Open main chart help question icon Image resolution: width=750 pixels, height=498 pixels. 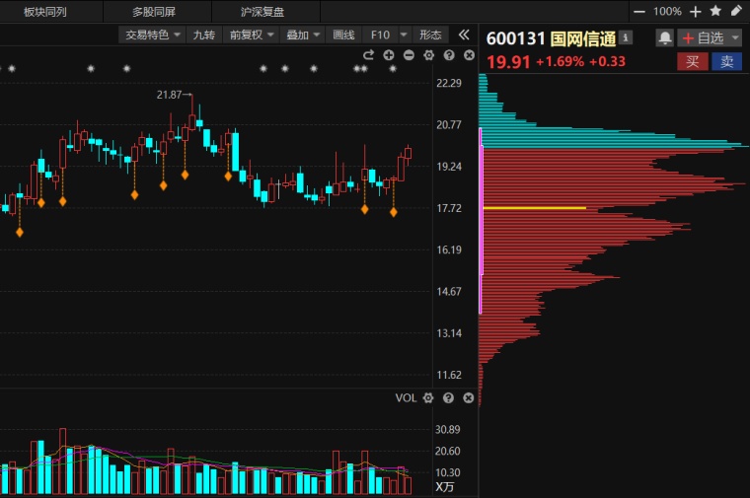tap(449, 55)
